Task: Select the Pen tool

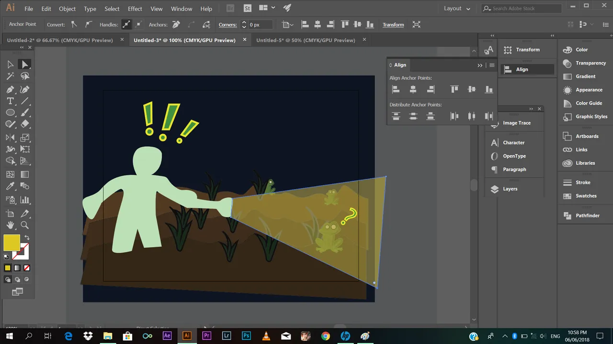Action: (10, 89)
